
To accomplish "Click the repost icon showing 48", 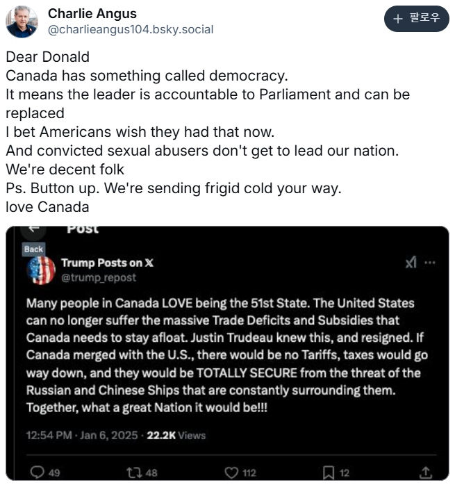I will coord(134,472).
